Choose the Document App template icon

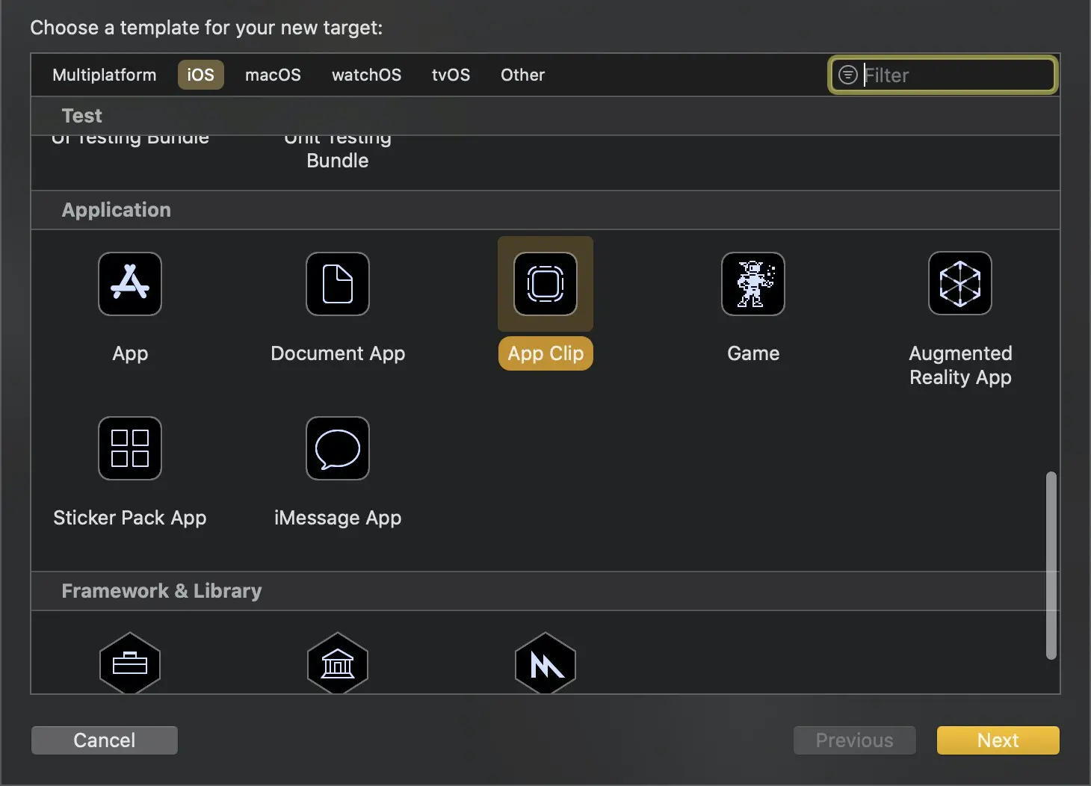click(x=338, y=284)
